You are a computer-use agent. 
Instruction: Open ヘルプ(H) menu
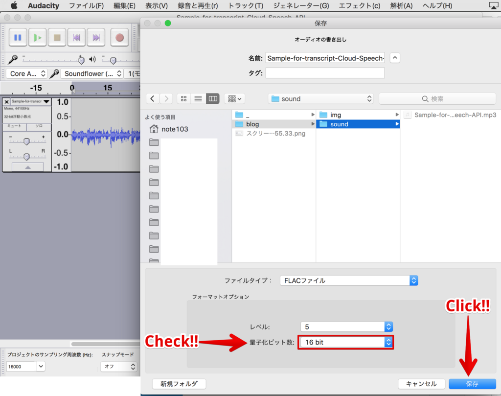click(437, 6)
